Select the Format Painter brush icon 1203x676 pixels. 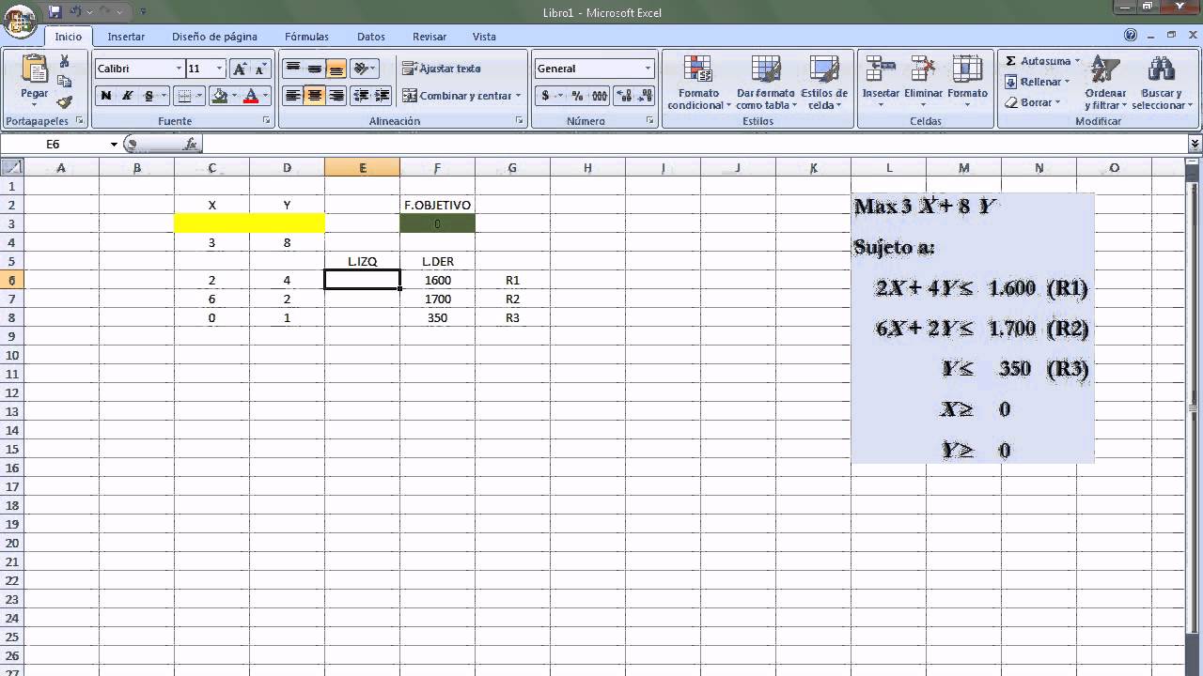pos(65,102)
